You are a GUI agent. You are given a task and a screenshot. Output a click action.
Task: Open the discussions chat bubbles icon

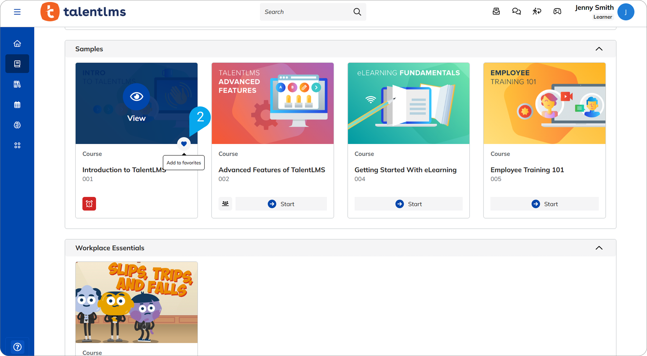point(516,12)
